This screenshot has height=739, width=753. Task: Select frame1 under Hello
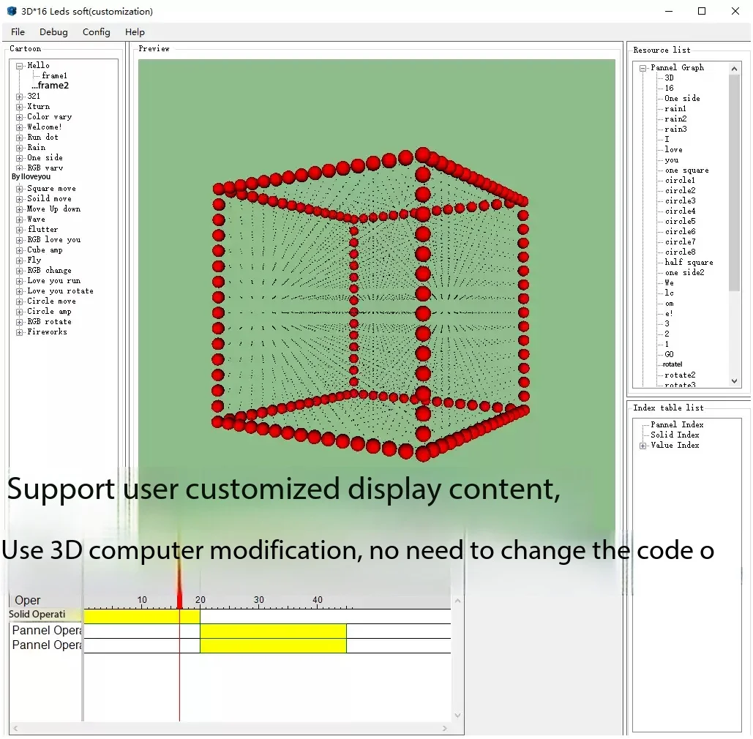[x=54, y=75]
